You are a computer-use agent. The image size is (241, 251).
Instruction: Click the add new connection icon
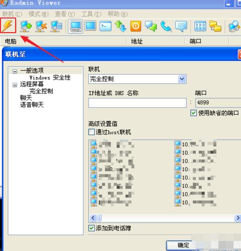click(26, 26)
